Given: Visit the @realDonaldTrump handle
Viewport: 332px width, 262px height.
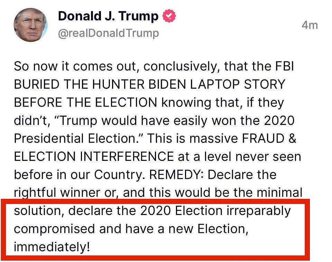Looking at the screenshot, I should click(x=108, y=33).
